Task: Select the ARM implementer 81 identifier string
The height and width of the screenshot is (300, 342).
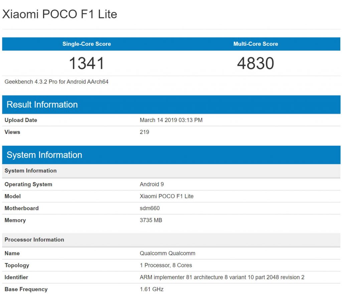Action: click(x=222, y=277)
